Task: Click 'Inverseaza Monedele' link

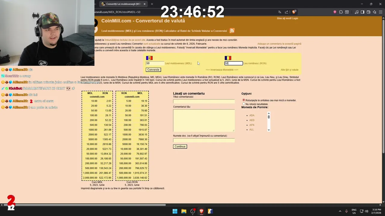Action: coord(222,70)
